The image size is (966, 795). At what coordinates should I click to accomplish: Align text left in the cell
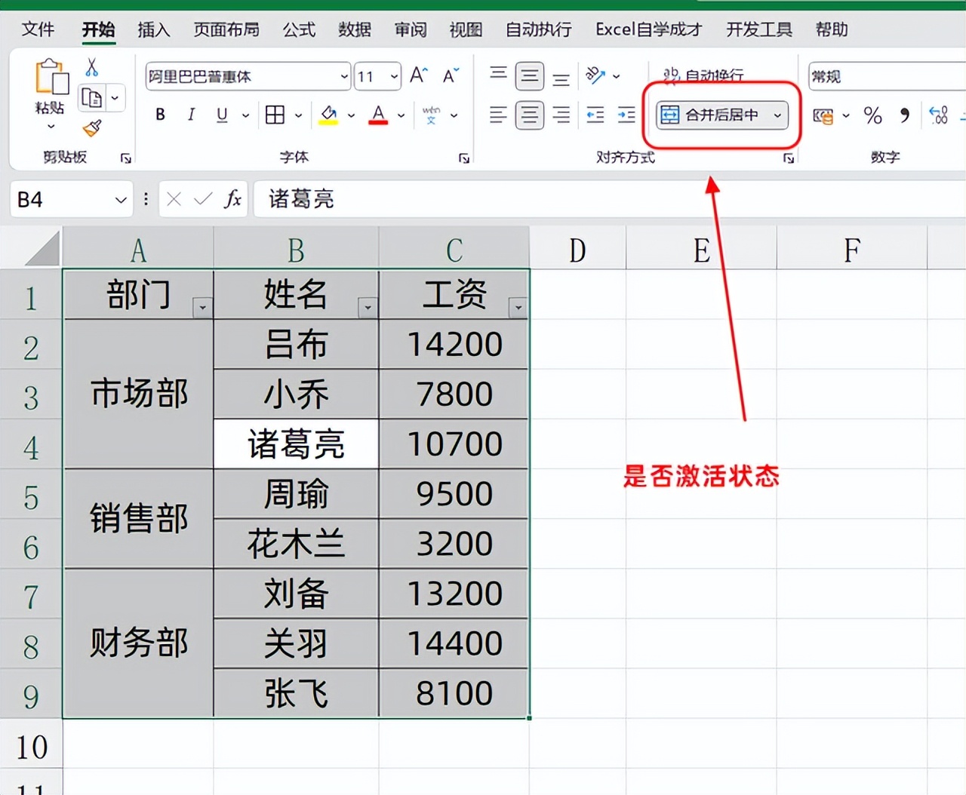[498, 115]
